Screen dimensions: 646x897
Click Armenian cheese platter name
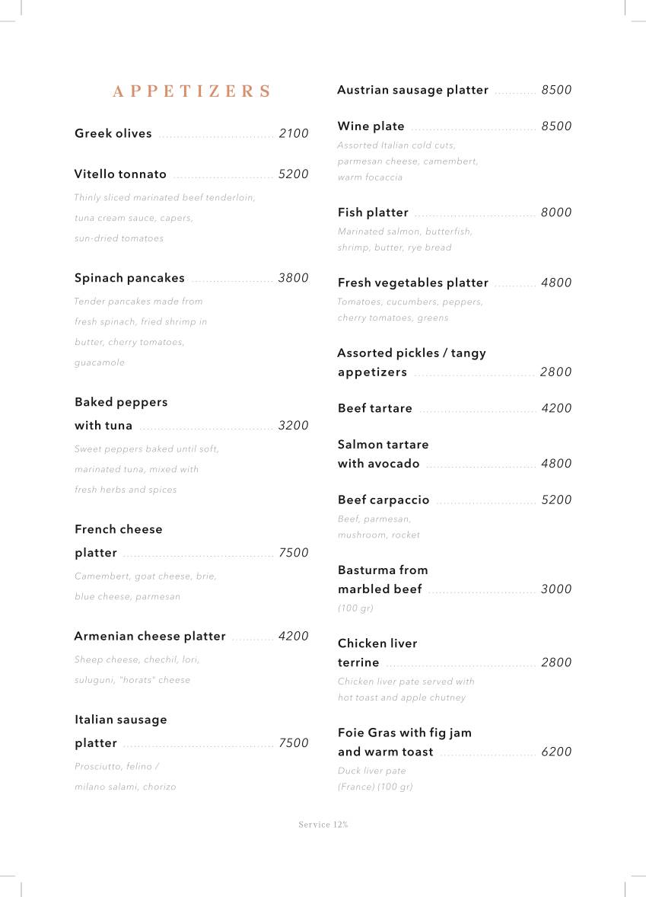[150, 636]
